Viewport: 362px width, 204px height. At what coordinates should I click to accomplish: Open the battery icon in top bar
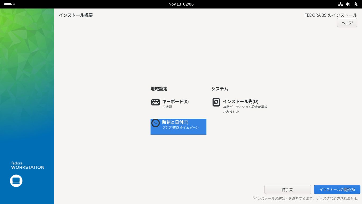355,4
